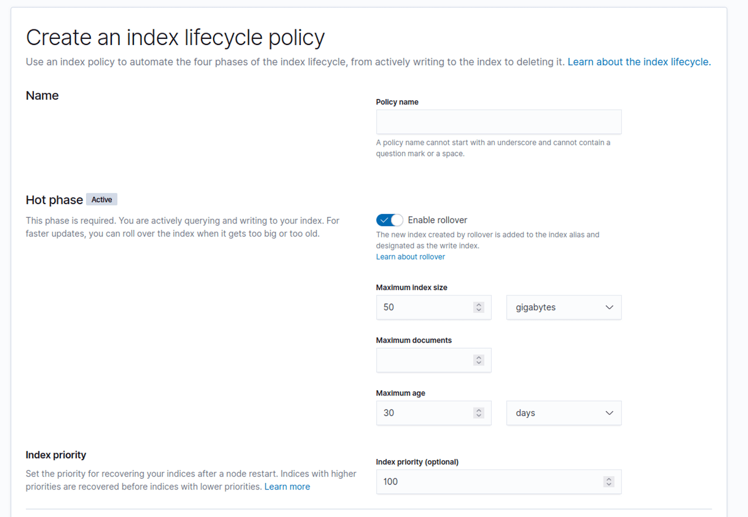Click the Policy name input field
This screenshot has height=517, width=748.
pos(498,122)
